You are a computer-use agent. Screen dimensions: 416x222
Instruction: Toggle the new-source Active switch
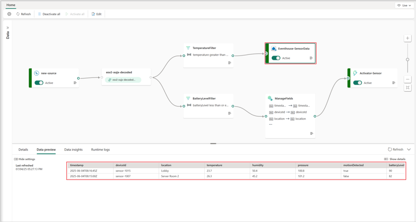pos(39,83)
